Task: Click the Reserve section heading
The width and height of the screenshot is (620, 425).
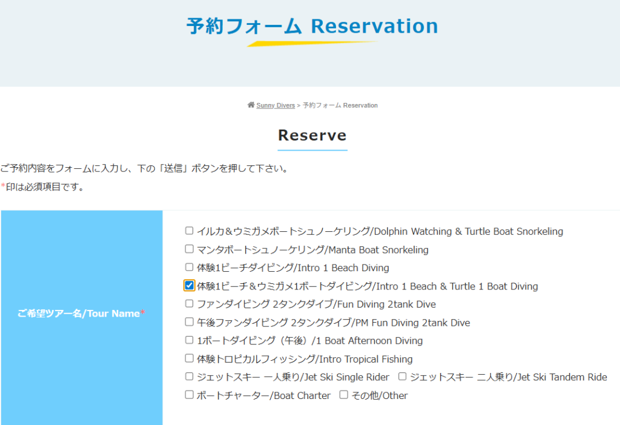Action: (312, 134)
